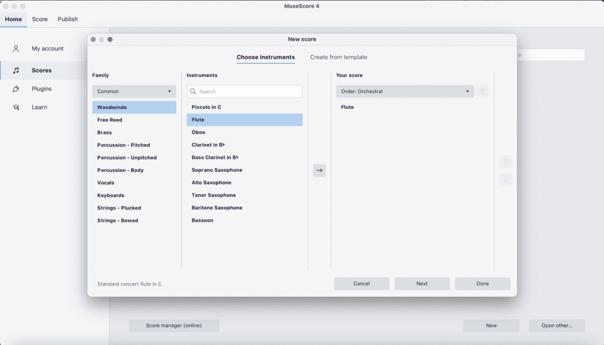Select the Vocals family
Image resolution: width=604 pixels, height=345 pixels.
[x=134, y=183]
